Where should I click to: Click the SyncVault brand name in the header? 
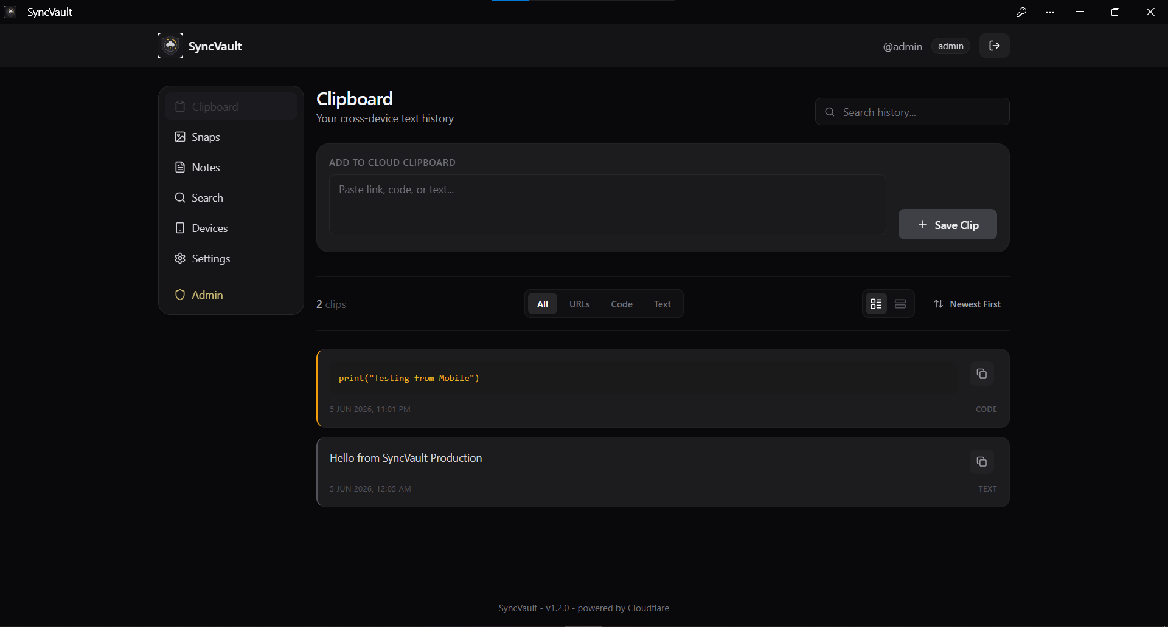[215, 46]
